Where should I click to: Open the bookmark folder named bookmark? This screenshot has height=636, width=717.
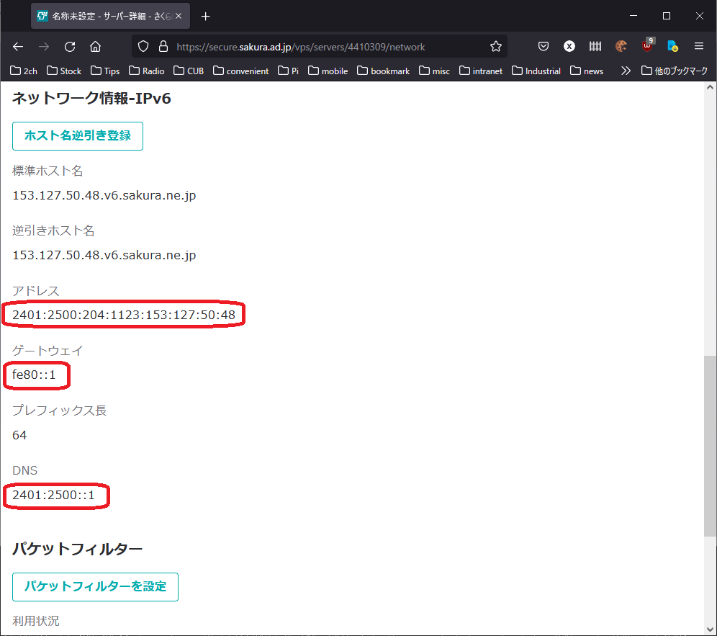click(383, 71)
